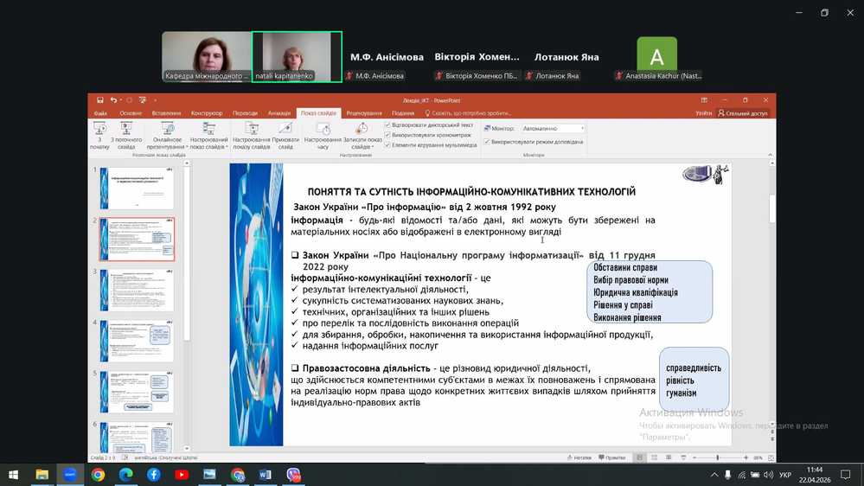This screenshot has height=486, width=864.
Task: Start slideshow from the current slide
Action: (x=126, y=134)
